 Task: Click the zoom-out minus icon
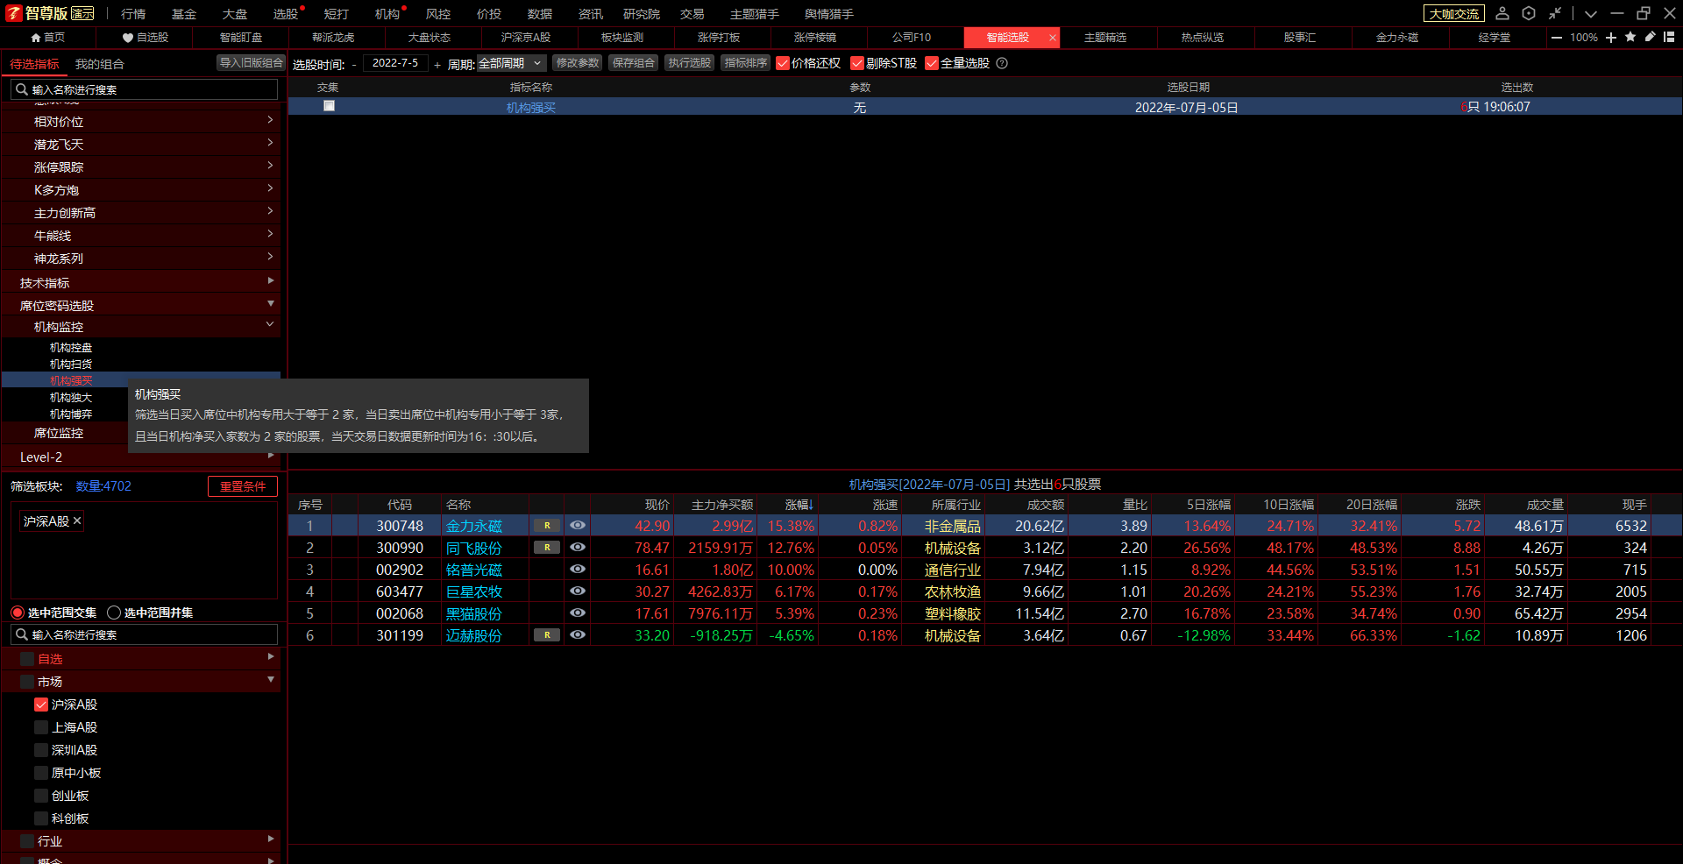(x=1557, y=38)
